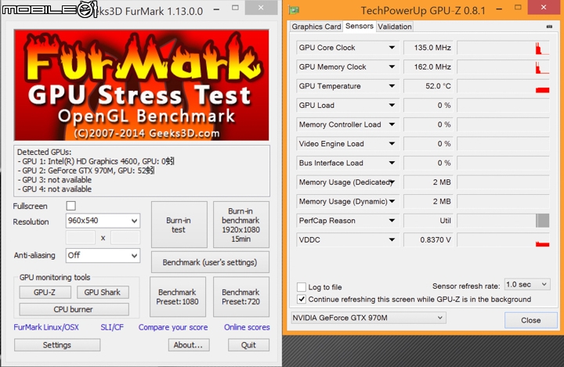Click Benchmark (user's settings) button
This screenshot has height=367, width=564.
point(210,262)
